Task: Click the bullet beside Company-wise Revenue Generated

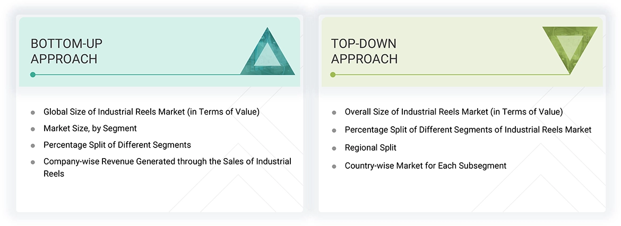Action: point(33,162)
